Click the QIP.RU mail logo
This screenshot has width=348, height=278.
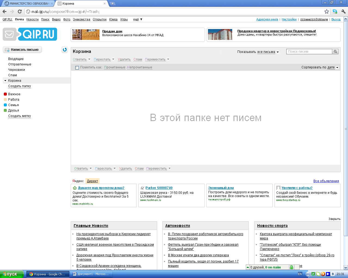30,34
